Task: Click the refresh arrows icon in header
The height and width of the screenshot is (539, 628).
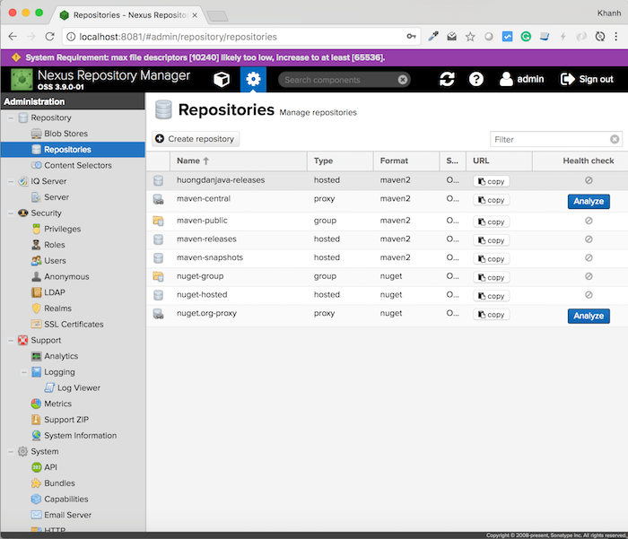Action: coord(447,79)
